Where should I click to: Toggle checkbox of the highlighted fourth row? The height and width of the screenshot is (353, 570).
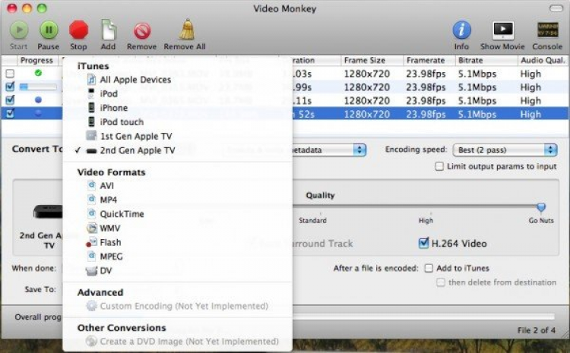[x=10, y=113]
